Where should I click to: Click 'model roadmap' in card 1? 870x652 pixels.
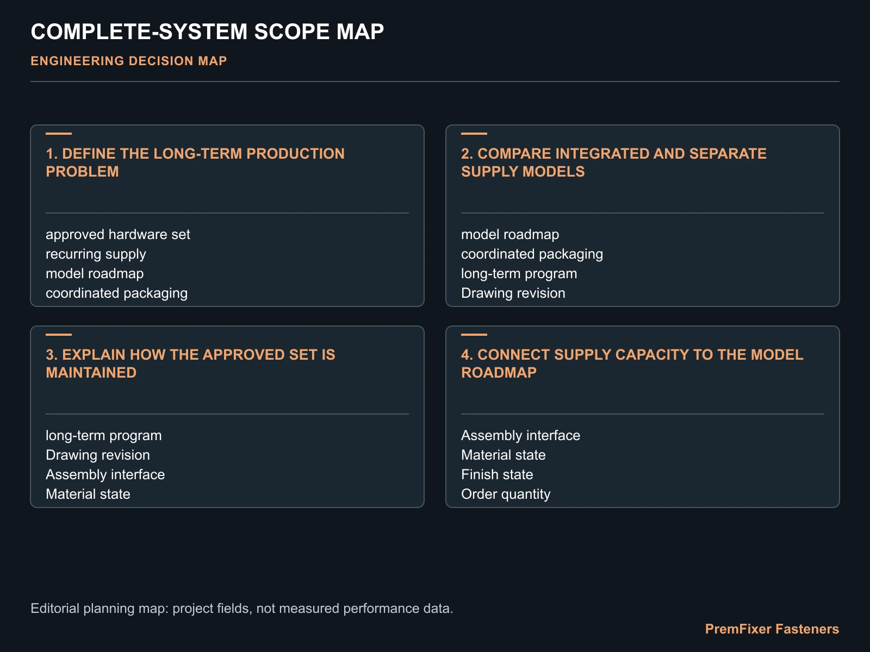(x=95, y=273)
